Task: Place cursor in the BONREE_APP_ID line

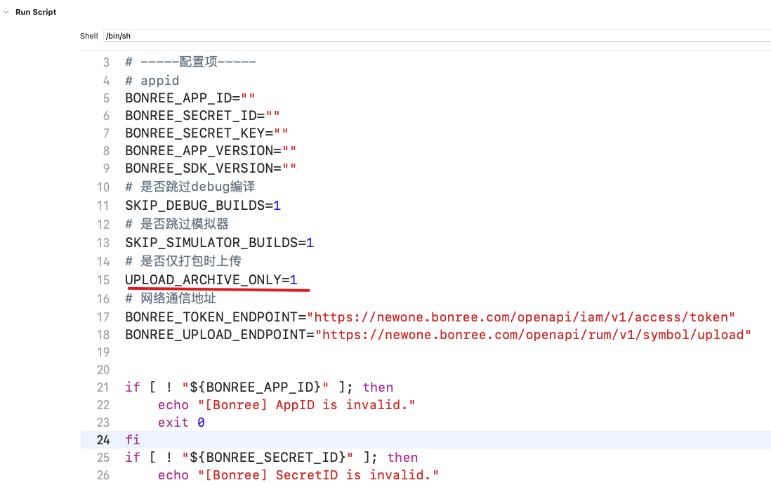Action: click(x=190, y=98)
